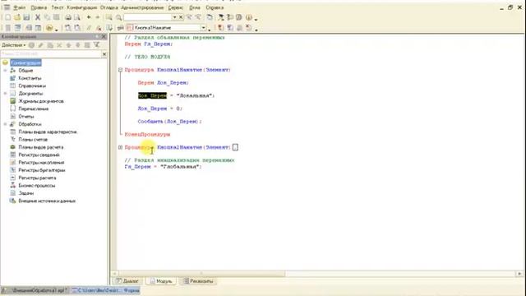Switch to the Модуль tab
Image resolution: width=526 pixels, height=296 pixels.
coord(161,281)
